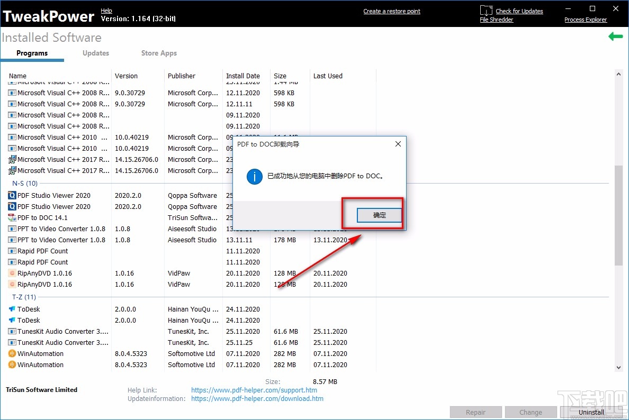Image resolution: width=629 pixels, height=420 pixels.
Task: Click the Uninstall button
Action: point(591,413)
